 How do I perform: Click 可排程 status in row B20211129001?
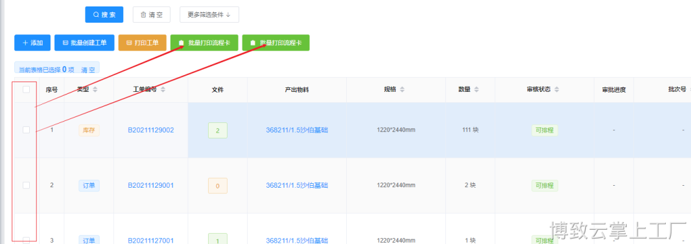coord(545,186)
